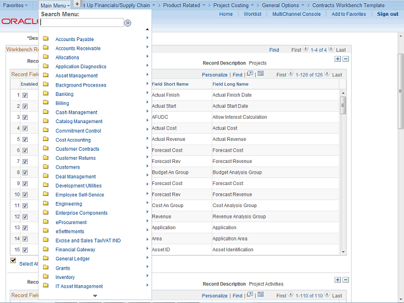Screen dimensions: 404x303
Task: Open Enterprise Components menu item
Action: [81, 213]
